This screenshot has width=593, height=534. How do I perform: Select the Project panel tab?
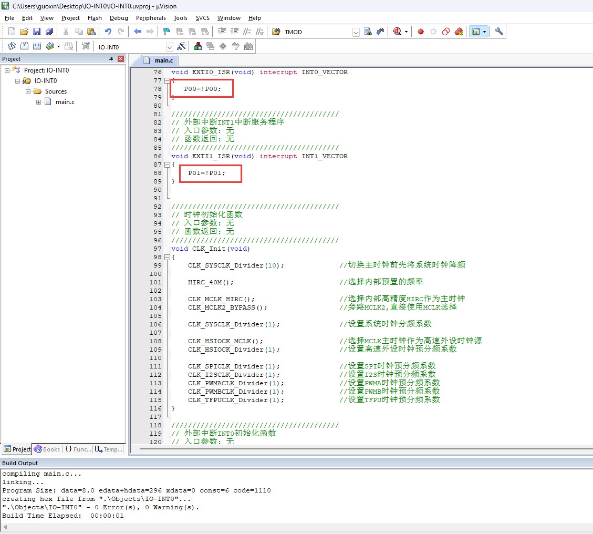pyautogui.click(x=17, y=449)
